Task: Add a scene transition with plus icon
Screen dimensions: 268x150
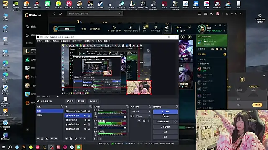Action: point(139,120)
